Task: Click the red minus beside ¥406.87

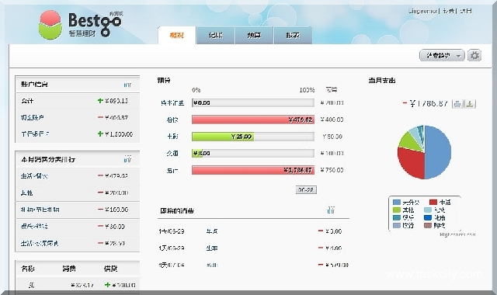Action: (x=100, y=117)
